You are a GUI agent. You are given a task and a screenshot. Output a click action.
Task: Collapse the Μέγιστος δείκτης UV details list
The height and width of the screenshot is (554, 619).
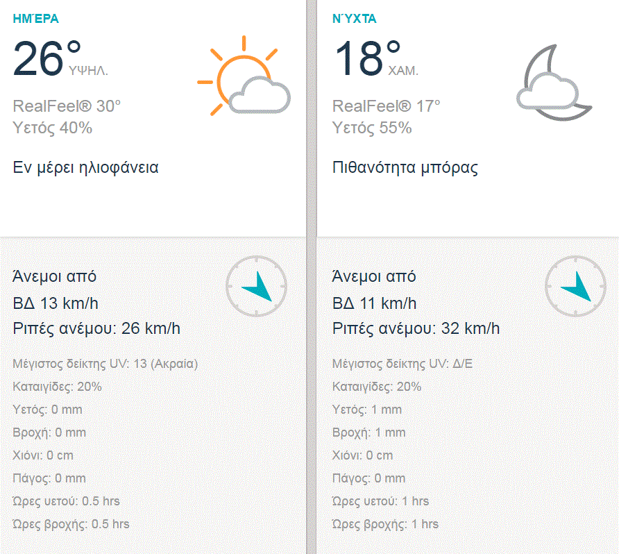[x=105, y=362]
